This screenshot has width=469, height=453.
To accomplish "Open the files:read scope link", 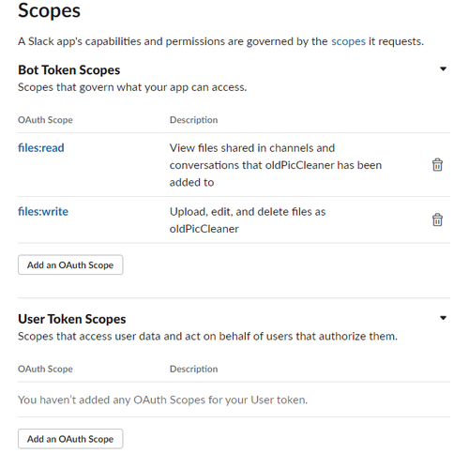I will tap(41, 148).
